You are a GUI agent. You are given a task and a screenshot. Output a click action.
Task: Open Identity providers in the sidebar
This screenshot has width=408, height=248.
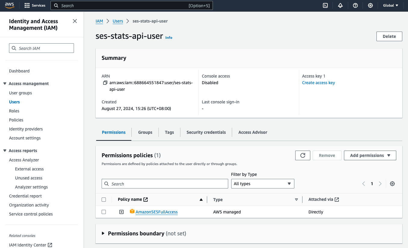(x=26, y=129)
